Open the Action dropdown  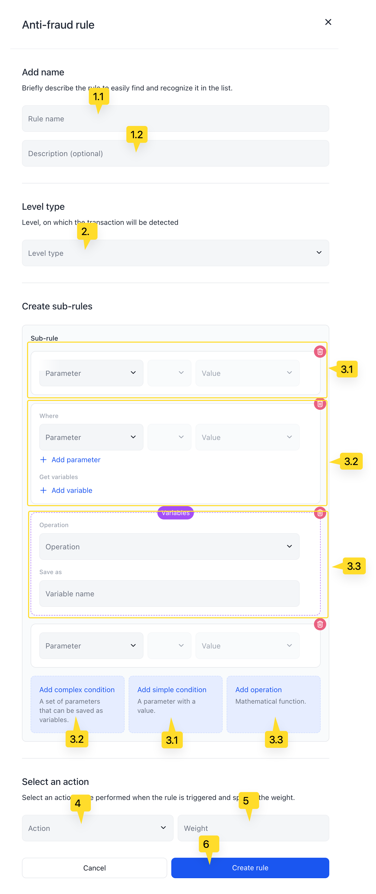98,828
